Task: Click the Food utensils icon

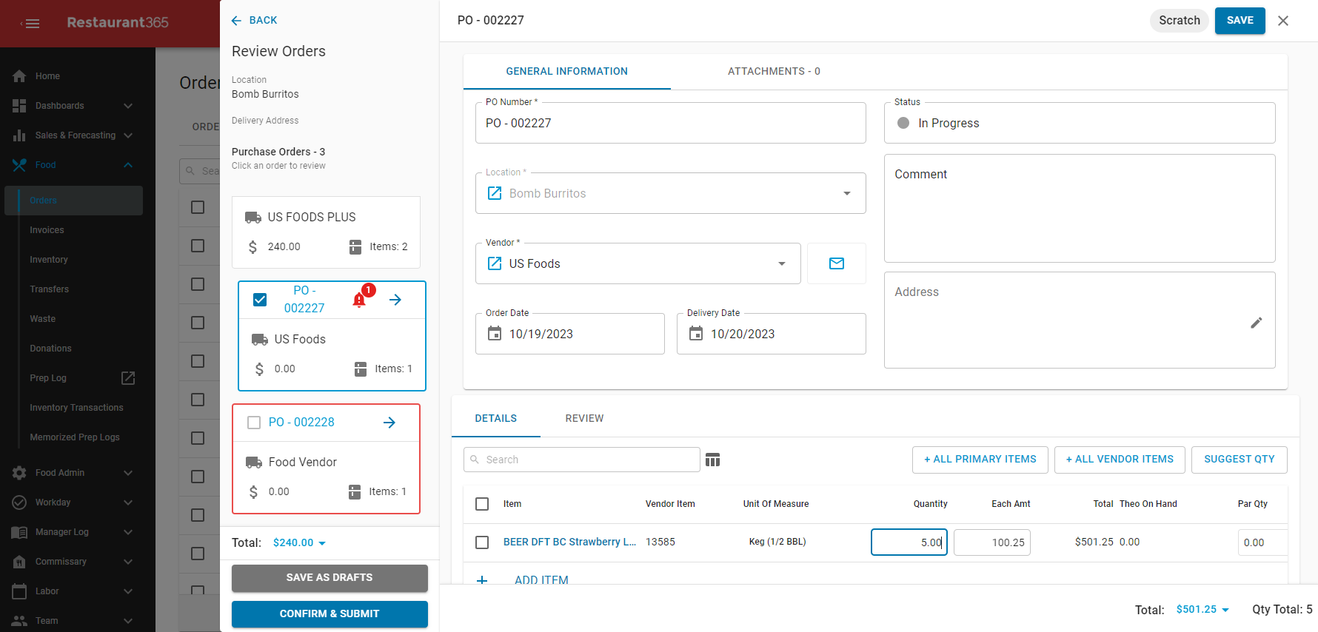Action: (19, 165)
